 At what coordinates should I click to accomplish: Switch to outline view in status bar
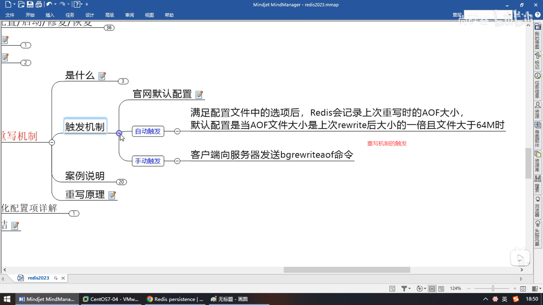[441, 288]
